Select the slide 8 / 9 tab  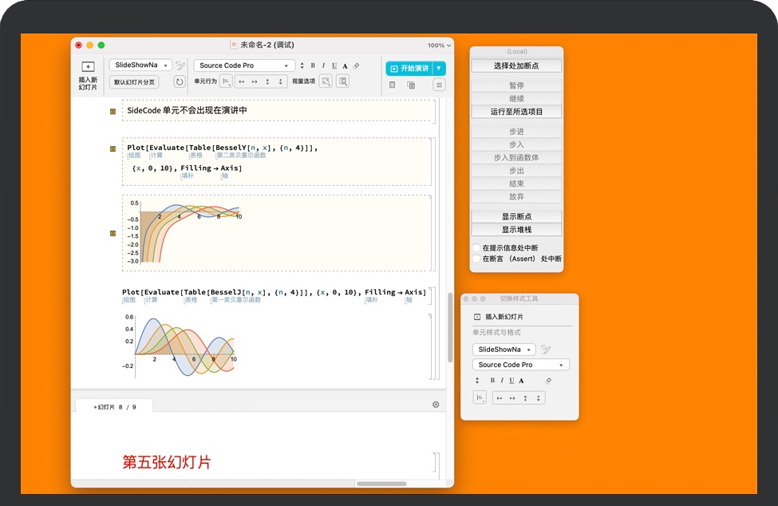click(114, 406)
